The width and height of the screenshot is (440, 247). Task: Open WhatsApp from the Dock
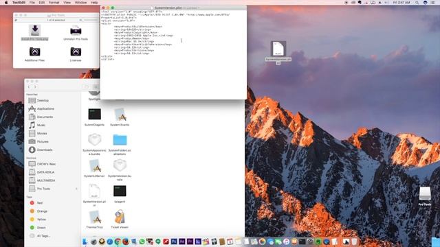coord(142,242)
